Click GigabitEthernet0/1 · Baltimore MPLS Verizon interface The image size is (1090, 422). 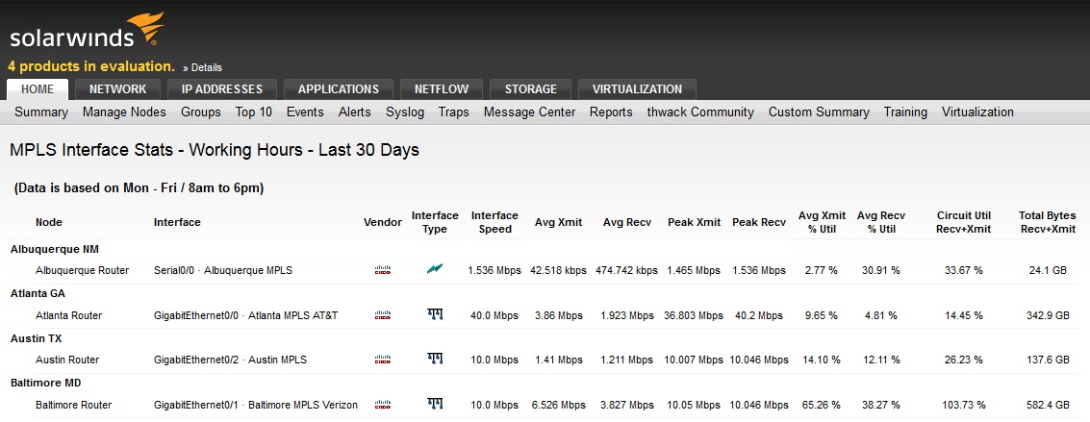tap(256, 405)
